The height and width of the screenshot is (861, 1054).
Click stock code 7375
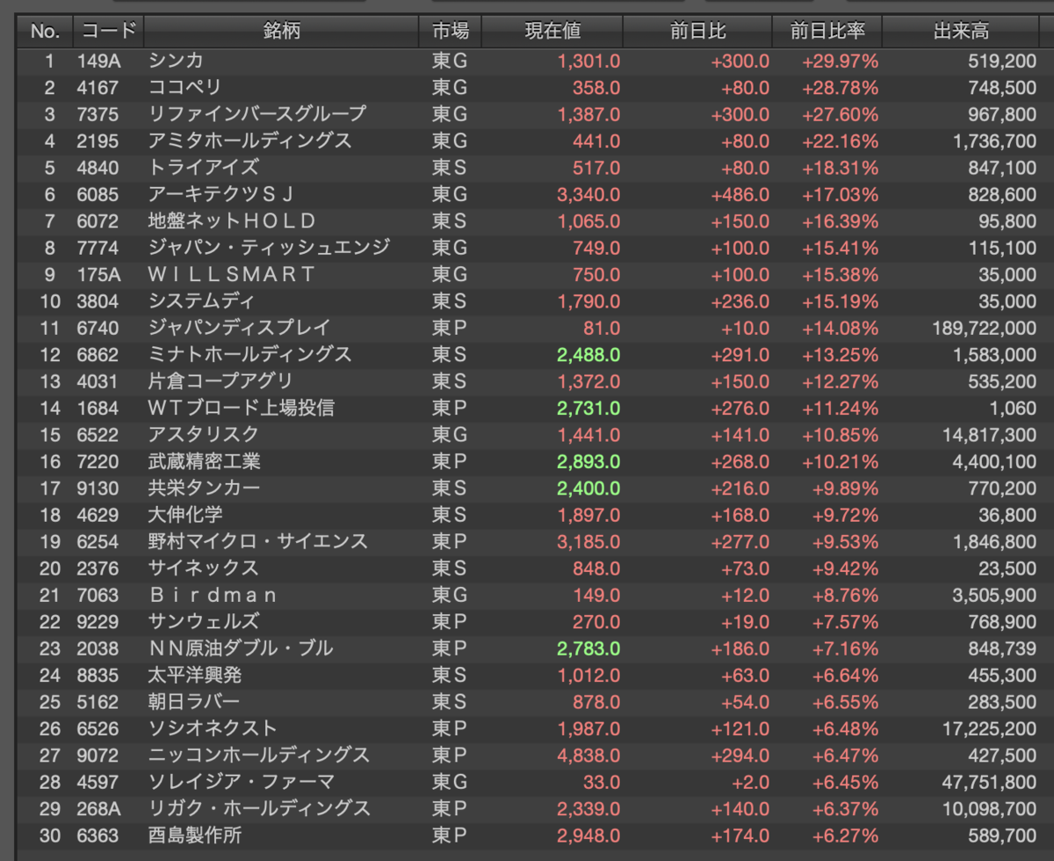97,114
